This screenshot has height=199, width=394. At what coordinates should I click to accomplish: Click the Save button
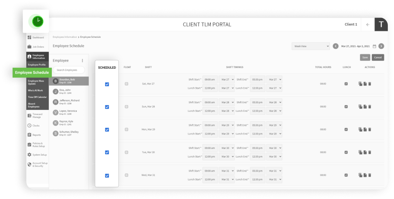(365, 58)
